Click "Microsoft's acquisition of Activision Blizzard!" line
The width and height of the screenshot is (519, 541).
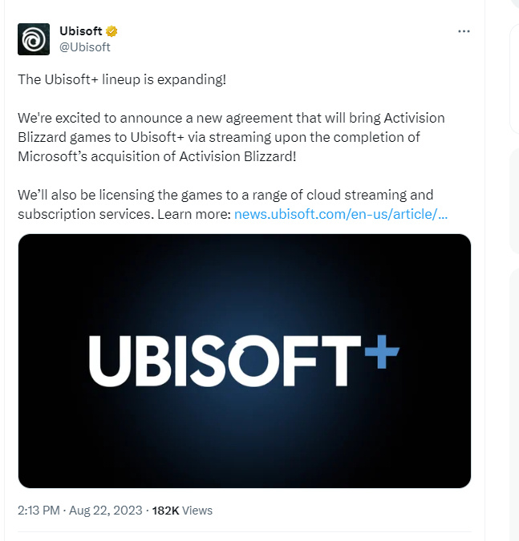[x=157, y=155]
